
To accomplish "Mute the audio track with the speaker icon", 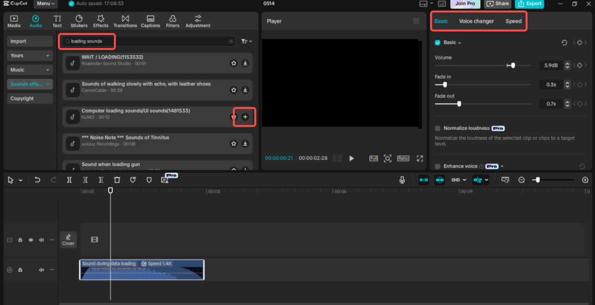I will pyautogui.click(x=41, y=269).
